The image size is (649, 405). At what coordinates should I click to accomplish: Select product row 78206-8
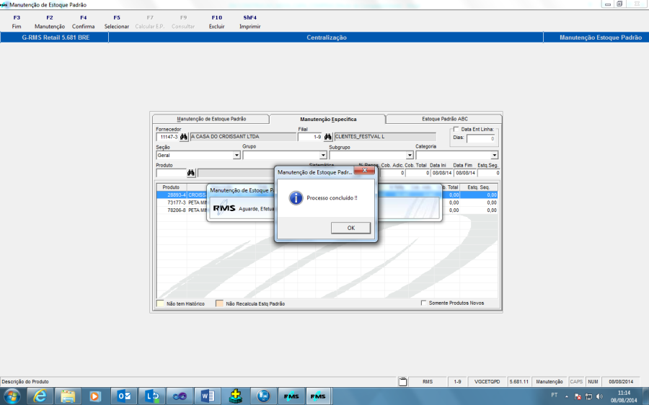point(327,210)
